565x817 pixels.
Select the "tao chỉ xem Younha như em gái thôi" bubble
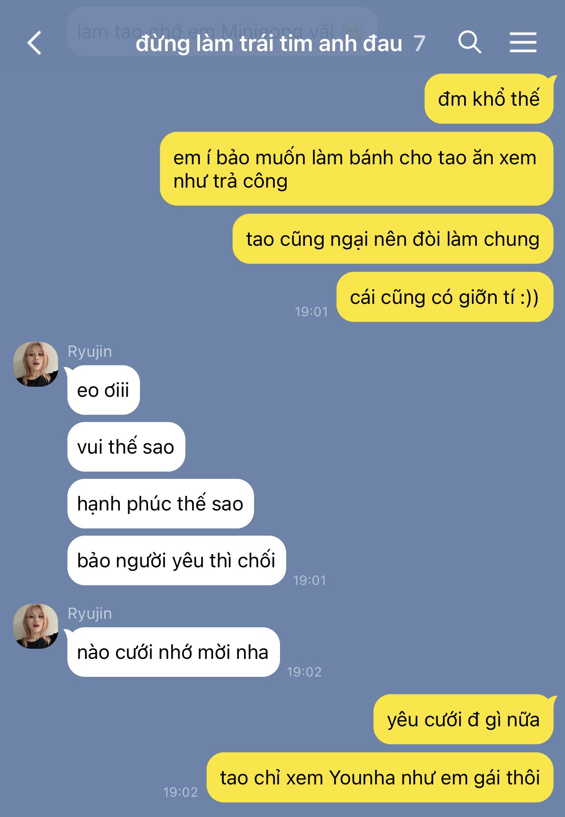coord(380,777)
